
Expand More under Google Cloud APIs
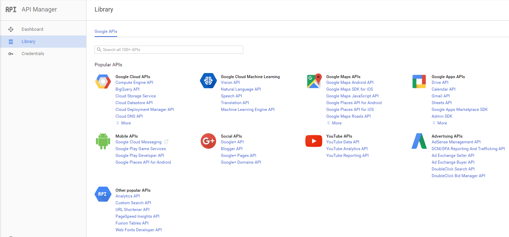tap(123, 123)
